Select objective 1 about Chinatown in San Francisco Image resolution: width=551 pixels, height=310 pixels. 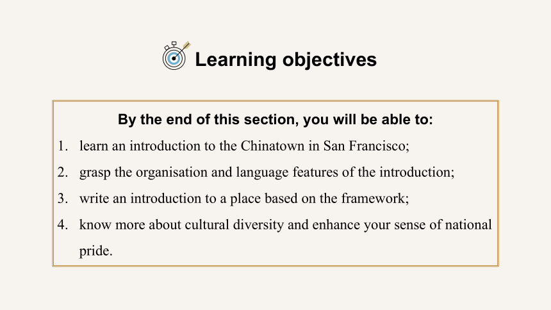(244, 146)
